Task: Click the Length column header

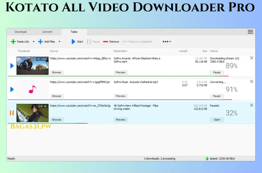Action: tap(183, 51)
